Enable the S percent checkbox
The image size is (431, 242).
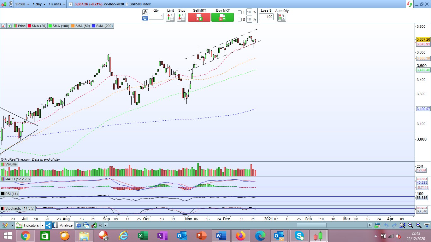(x=240, y=20)
